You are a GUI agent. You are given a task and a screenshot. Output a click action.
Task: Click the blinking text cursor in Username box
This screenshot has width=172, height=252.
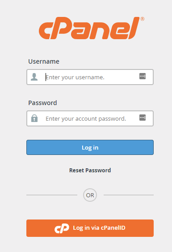tap(46, 77)
